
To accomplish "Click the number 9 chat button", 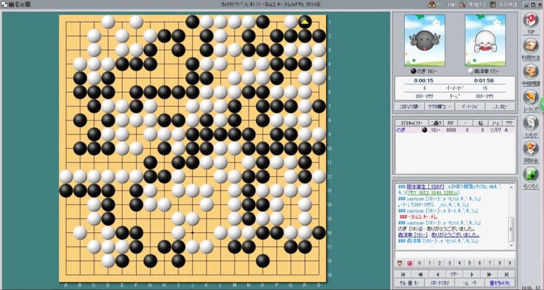I will (x=510, y=263).
